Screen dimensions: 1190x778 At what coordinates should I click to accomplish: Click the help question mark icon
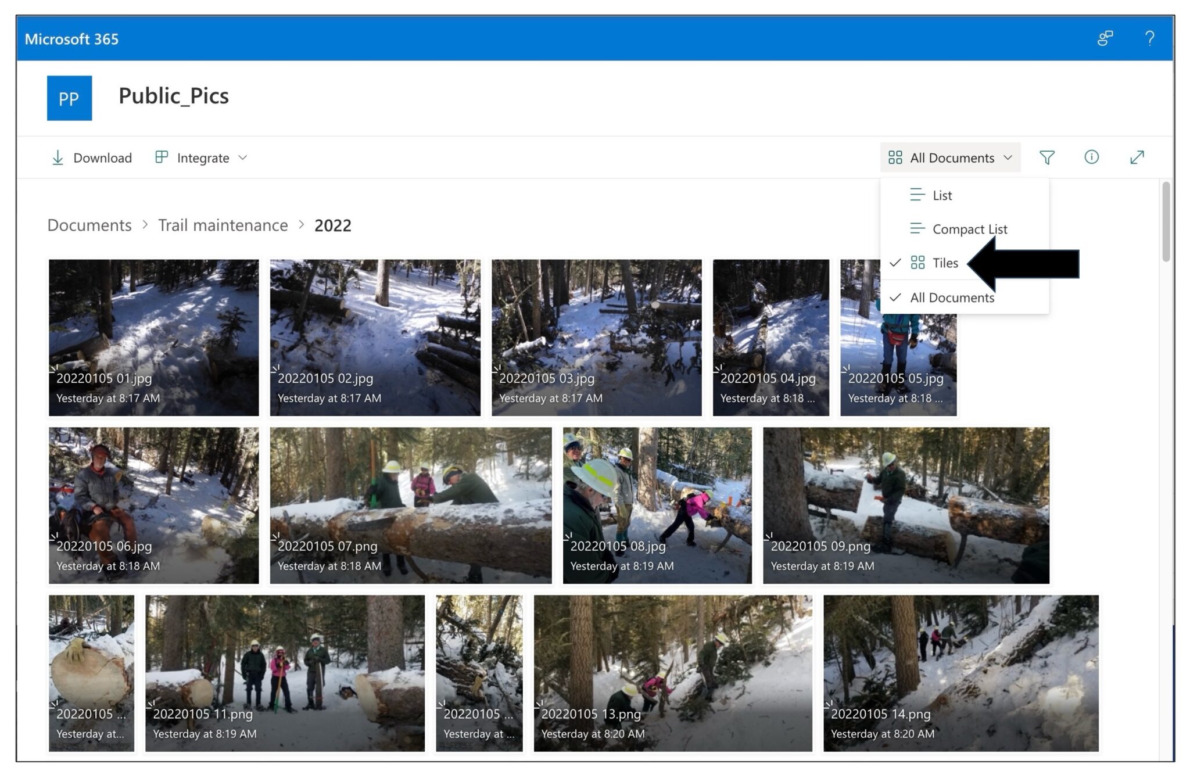1149,38
